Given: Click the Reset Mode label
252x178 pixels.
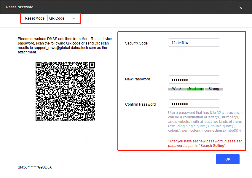Looking at the screenshot, I should point(34,18).
